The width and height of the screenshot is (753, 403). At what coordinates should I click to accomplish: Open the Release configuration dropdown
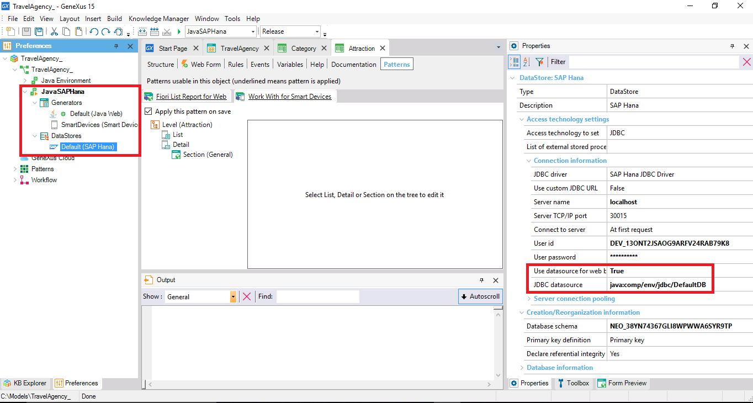click(317, 32)
